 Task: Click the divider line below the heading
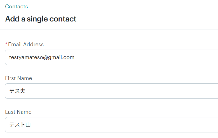coord(112,30)
